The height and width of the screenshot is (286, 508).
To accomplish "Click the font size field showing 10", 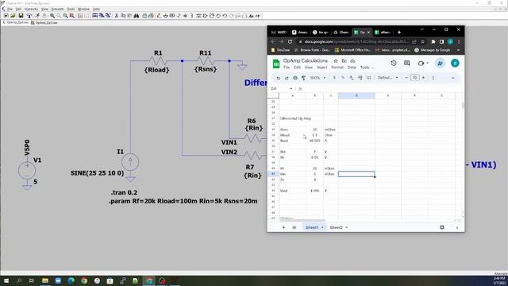I will tap(414, 78).
